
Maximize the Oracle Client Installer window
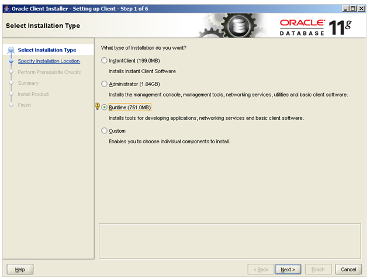tap(353, 9)
